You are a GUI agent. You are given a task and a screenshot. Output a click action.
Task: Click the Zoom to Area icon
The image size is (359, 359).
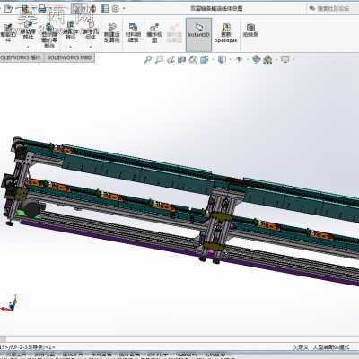coord(159,60)
